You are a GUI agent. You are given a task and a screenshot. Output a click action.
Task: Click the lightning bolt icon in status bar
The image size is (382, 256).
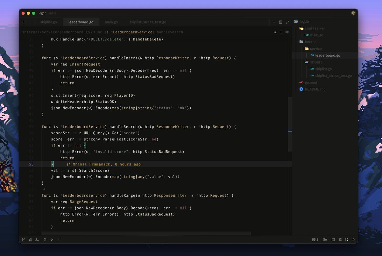click(x=52, y=239)
